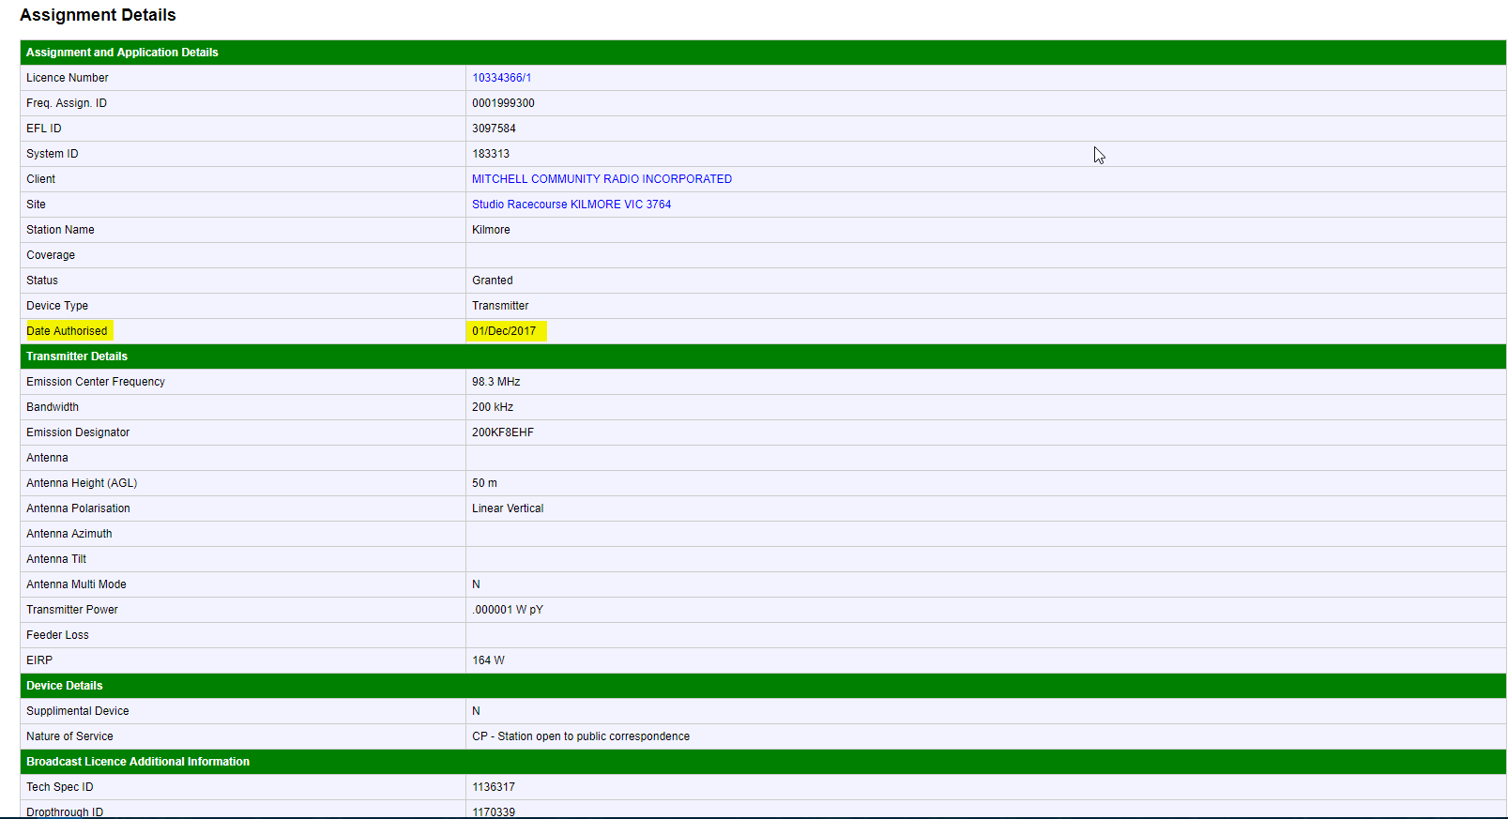Open licence number 10334366/1 link

[x=501, y=78]
